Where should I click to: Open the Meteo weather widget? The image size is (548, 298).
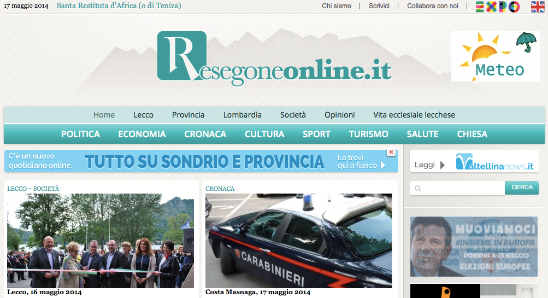495,56
